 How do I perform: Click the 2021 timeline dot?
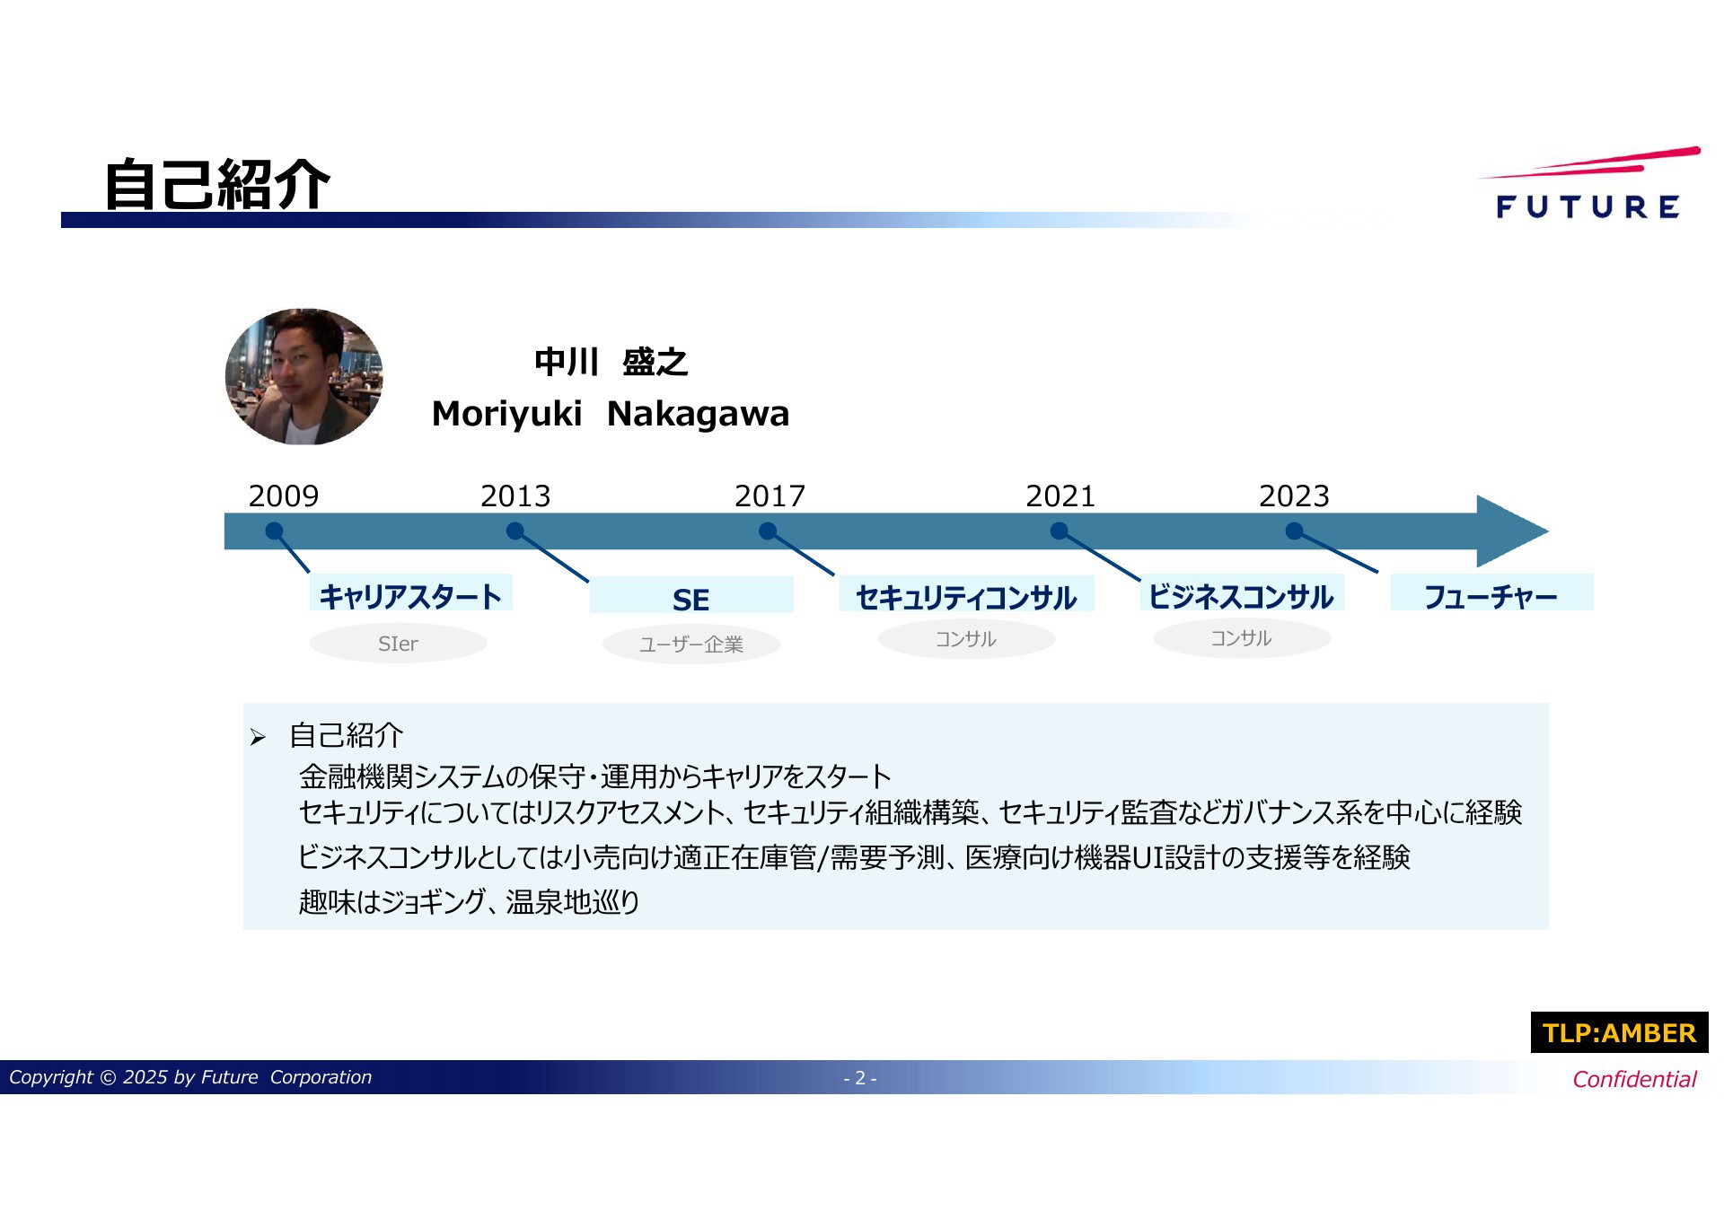1060,531
